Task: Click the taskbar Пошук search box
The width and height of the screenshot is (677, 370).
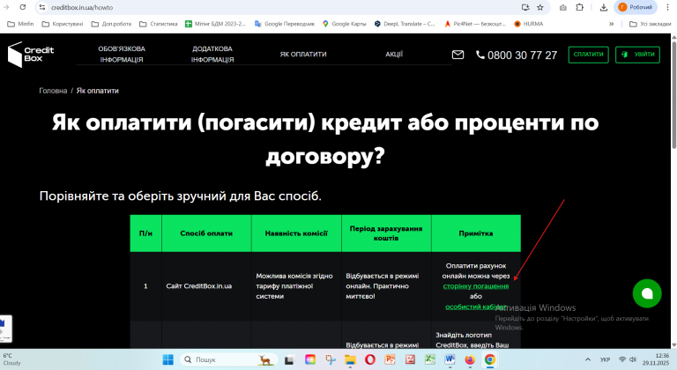Action: (x=228, y=359)
